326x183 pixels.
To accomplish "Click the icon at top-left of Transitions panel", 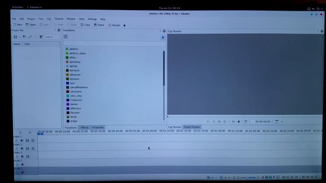I will coord(66,37).
